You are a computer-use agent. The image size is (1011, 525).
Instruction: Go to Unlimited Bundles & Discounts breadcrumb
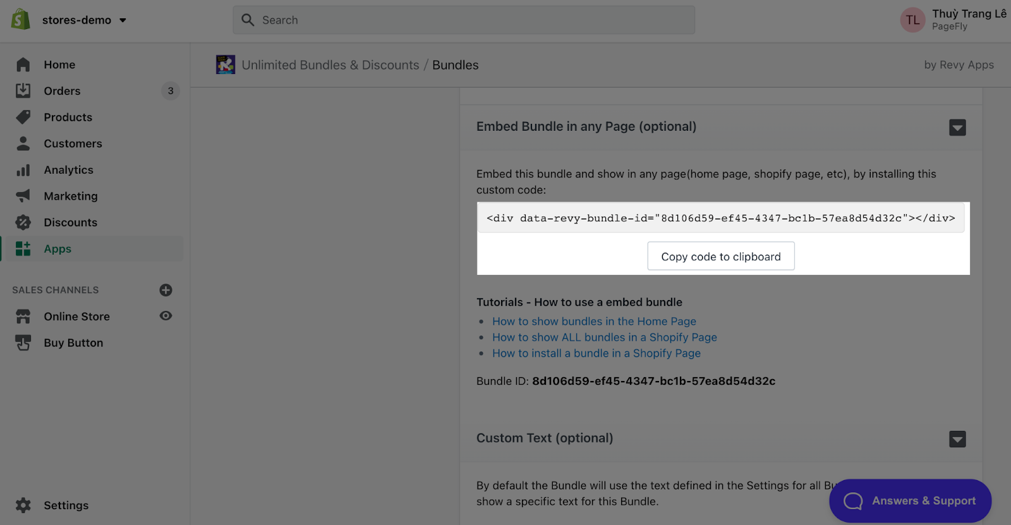click(x=330, y=65)
